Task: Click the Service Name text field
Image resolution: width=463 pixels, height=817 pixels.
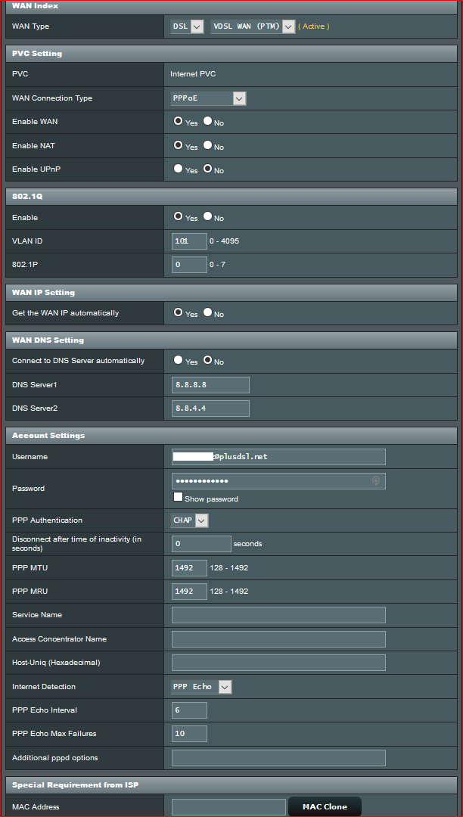Action: [278, 615]
